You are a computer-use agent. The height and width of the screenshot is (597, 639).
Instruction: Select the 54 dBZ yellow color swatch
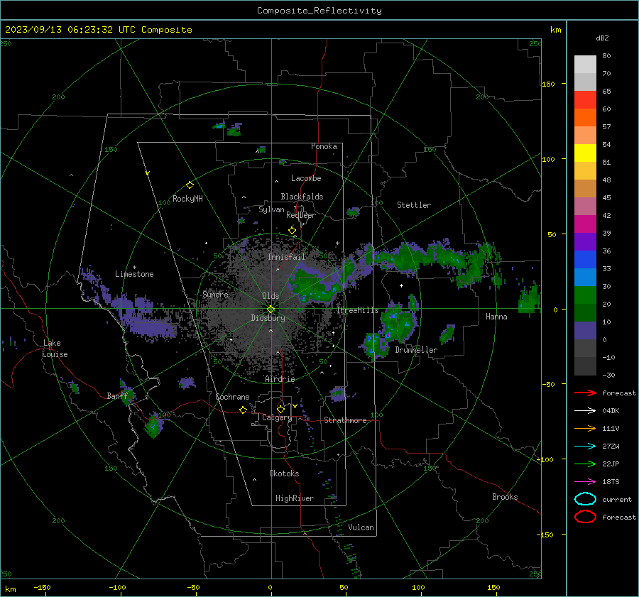point(585,153)
